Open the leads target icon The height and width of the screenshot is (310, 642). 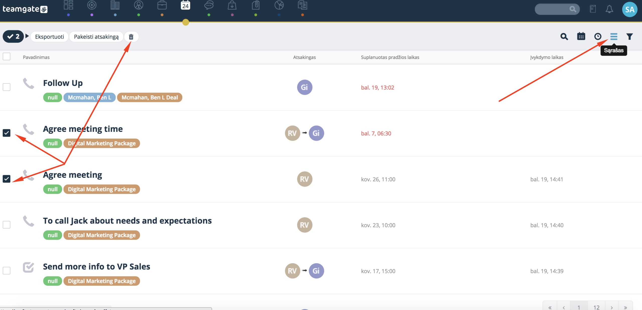[x=92, y=5]
